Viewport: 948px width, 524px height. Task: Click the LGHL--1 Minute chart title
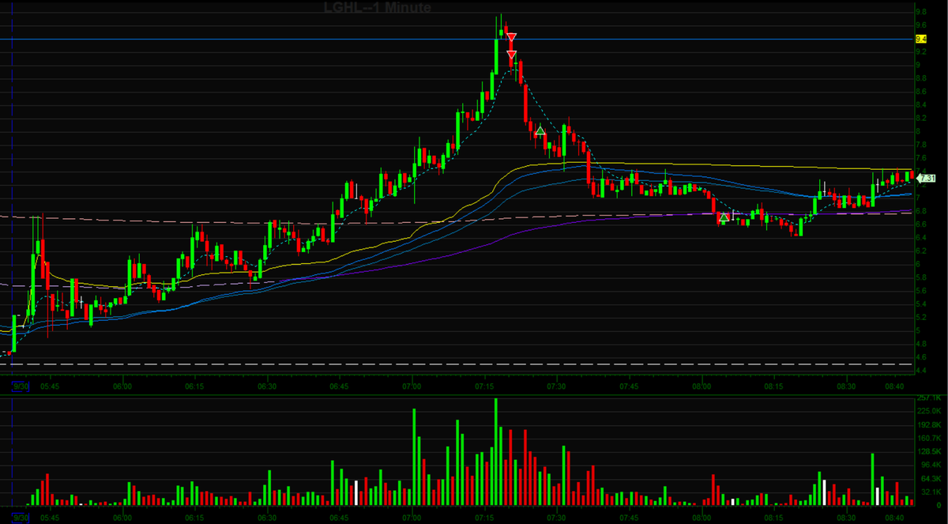378,8
